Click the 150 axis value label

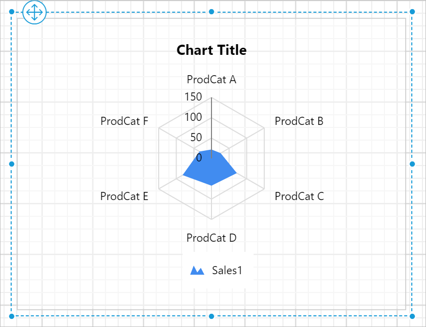(193, 96)
